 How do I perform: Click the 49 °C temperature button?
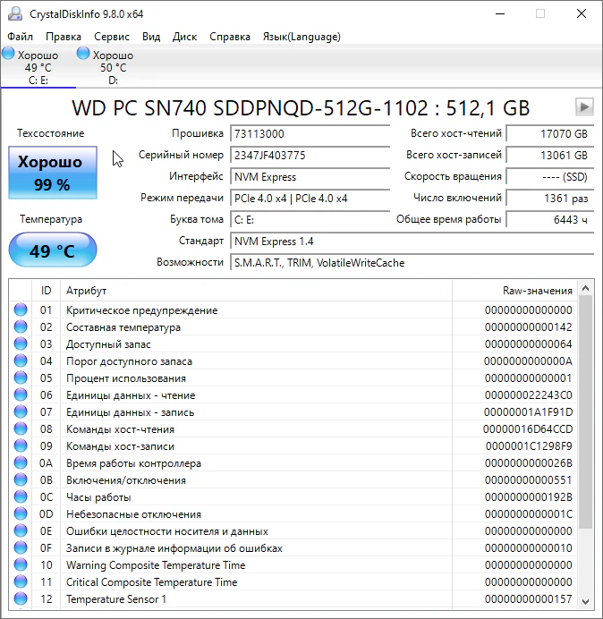click(x=52, y=250)
